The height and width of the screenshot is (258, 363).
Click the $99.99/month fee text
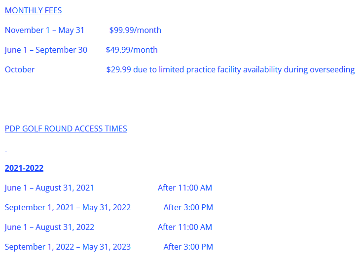tap(135, 31)
